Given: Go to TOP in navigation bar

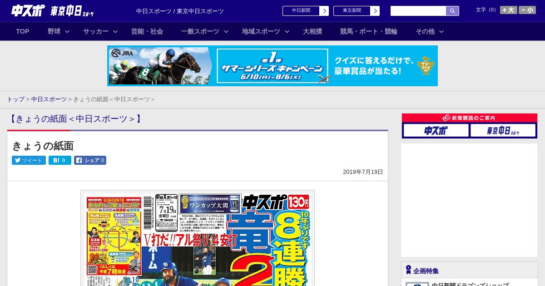Looking at the screenshot, I should click(23, 31).
